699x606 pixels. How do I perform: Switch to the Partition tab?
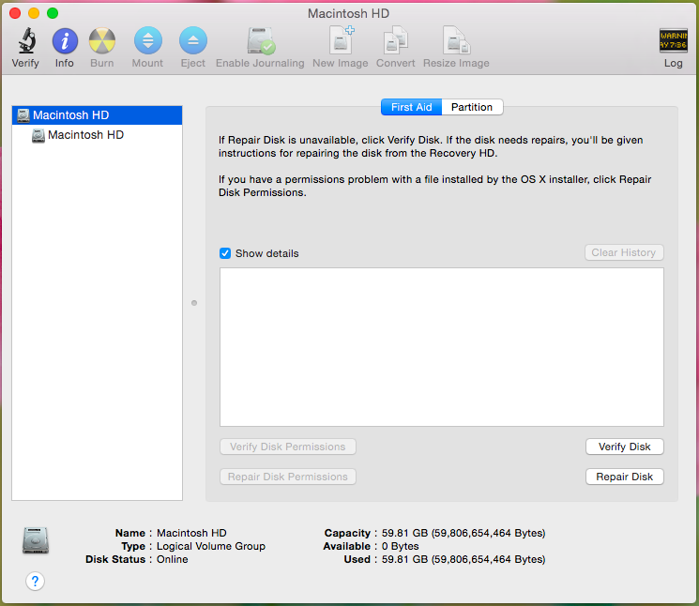click(x=472, y=107)
